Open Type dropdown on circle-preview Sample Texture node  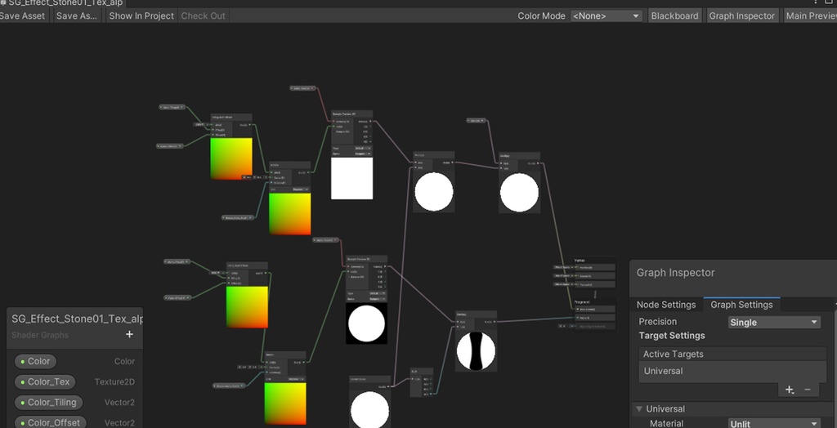pos(378,293)
